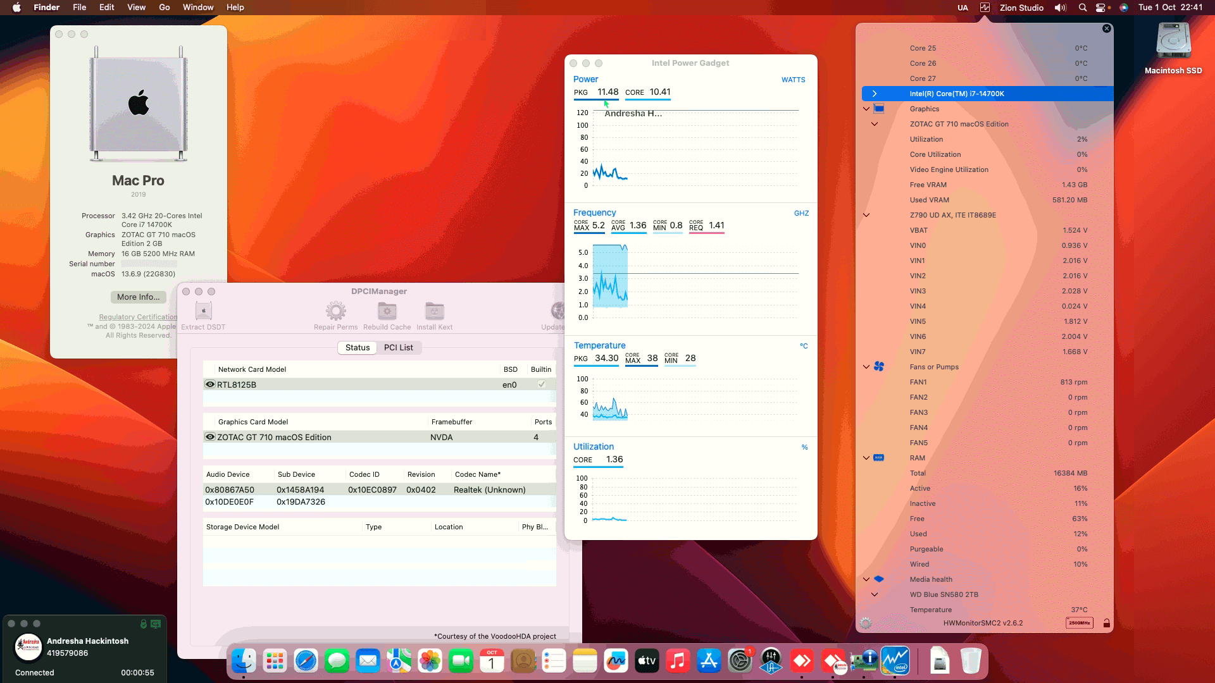The width and height of the screenshot is (1215, 683).
Task: Open Freeform in the Dock
Action: (x=616, y=661)
